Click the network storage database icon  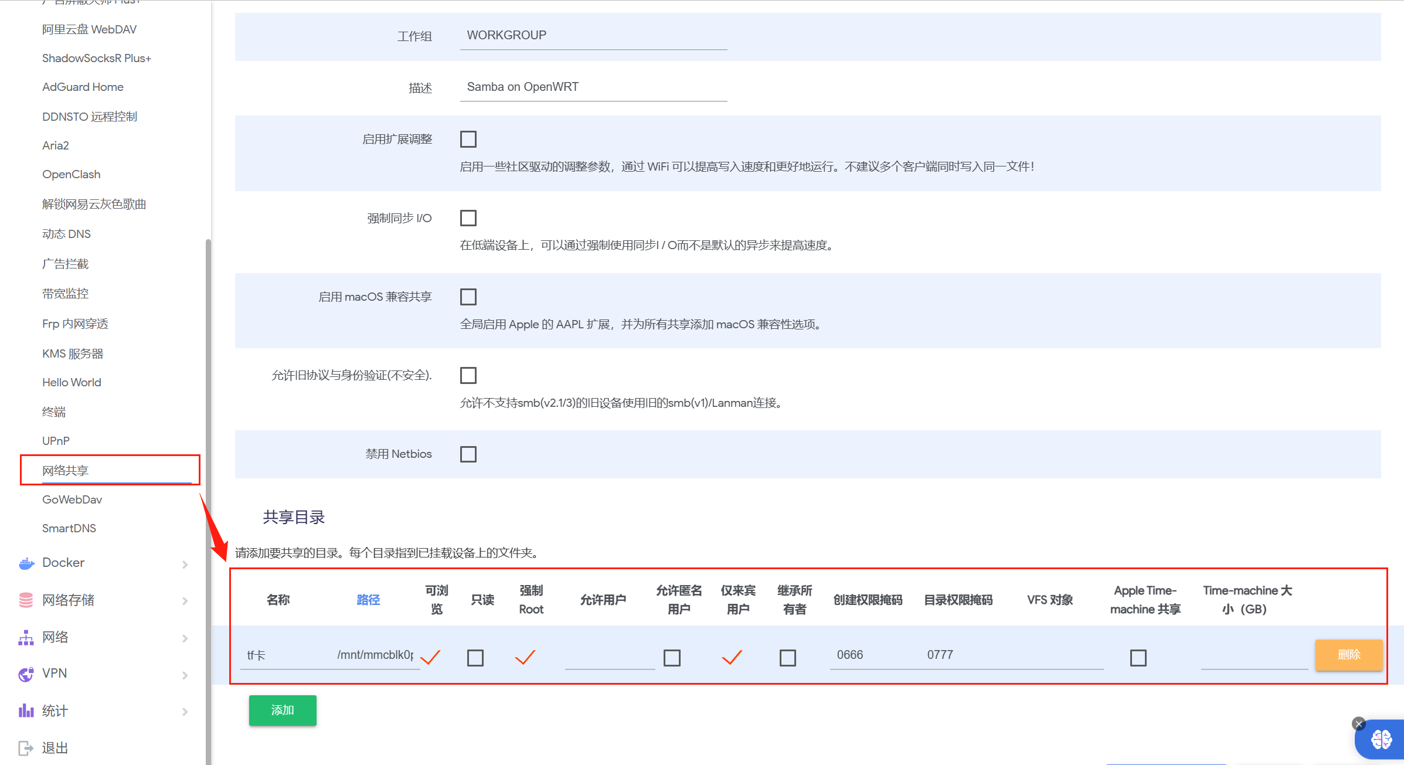[26, 600]
